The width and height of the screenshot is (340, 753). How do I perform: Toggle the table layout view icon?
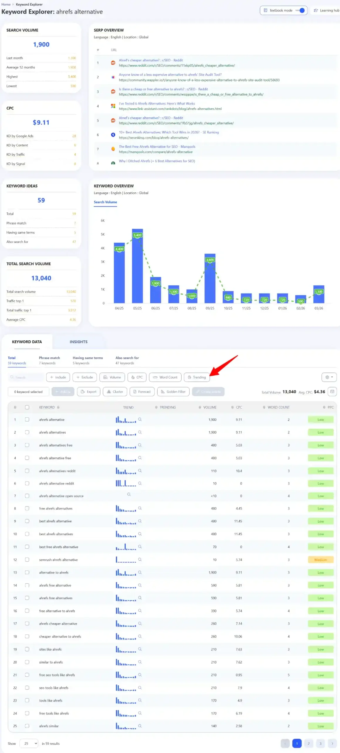[x=332, y=392]
